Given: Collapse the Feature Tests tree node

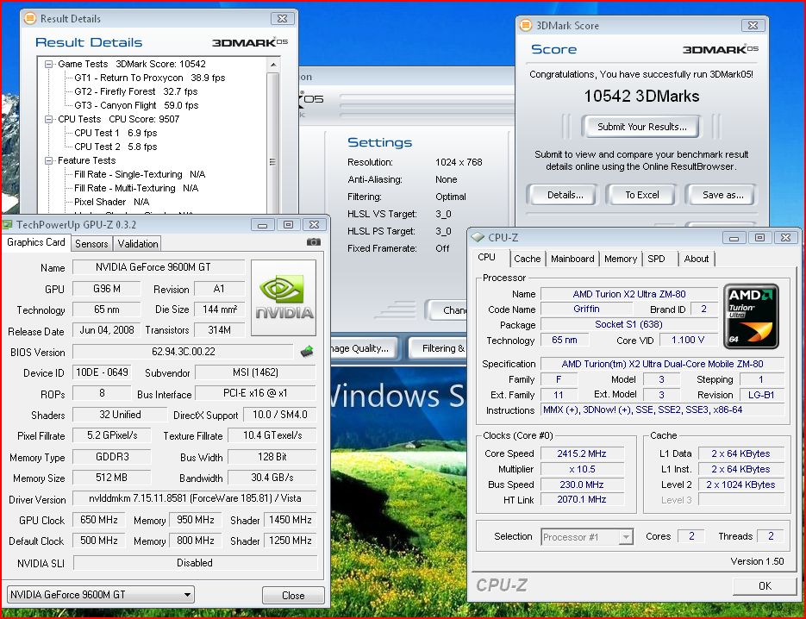Looking at the screenshot, I should (x=49, y=160).
